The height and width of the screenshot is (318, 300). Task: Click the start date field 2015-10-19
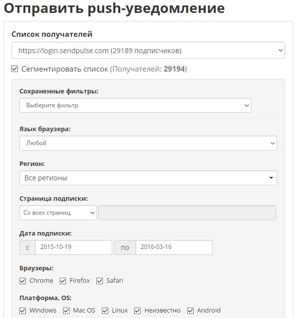[x=74, y=247]
